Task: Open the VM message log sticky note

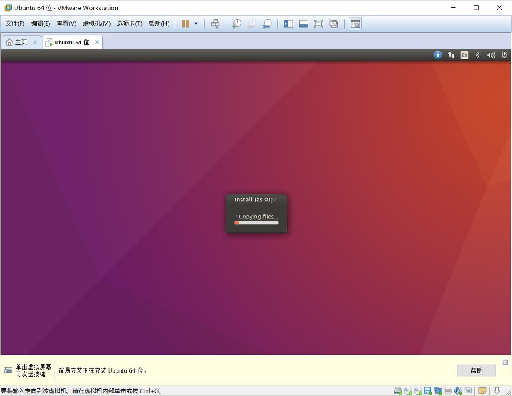Action: pos(482,390)
